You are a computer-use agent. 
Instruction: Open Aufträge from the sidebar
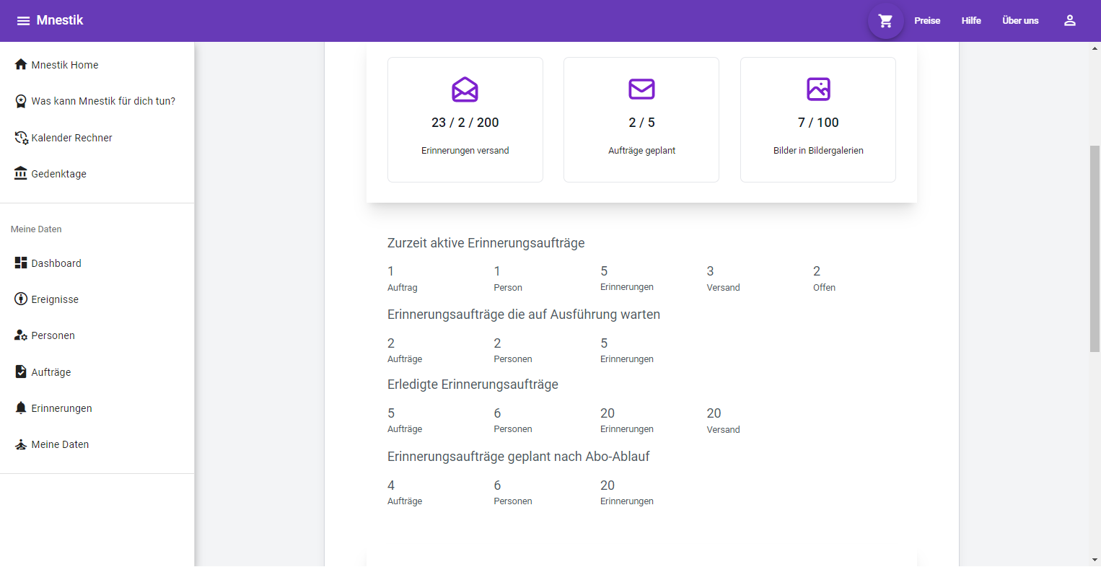tap(51, 372)
